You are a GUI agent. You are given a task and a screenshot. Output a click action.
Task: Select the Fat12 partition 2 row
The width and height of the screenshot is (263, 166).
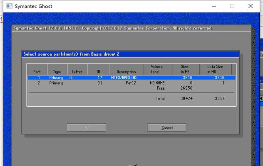(x=131, y=83)
